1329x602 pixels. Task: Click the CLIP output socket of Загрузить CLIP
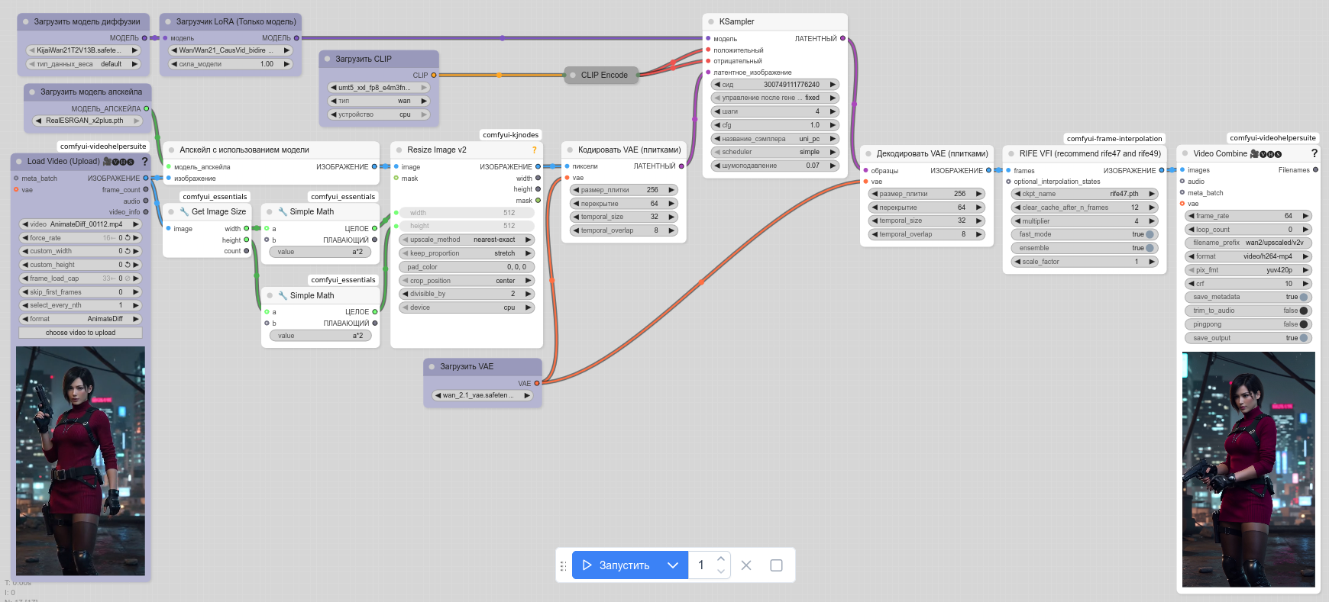[434, 75]
